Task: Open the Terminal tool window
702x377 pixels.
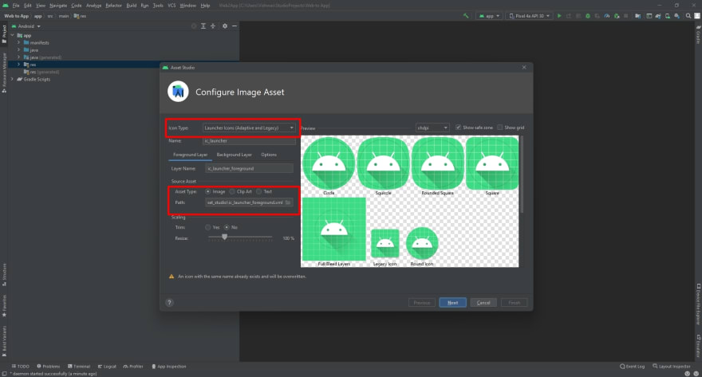Action: [79, 367]
